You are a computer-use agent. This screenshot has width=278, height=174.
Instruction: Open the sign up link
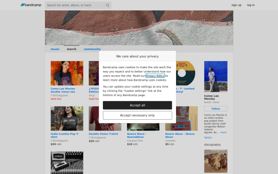(x=236, y=5)
